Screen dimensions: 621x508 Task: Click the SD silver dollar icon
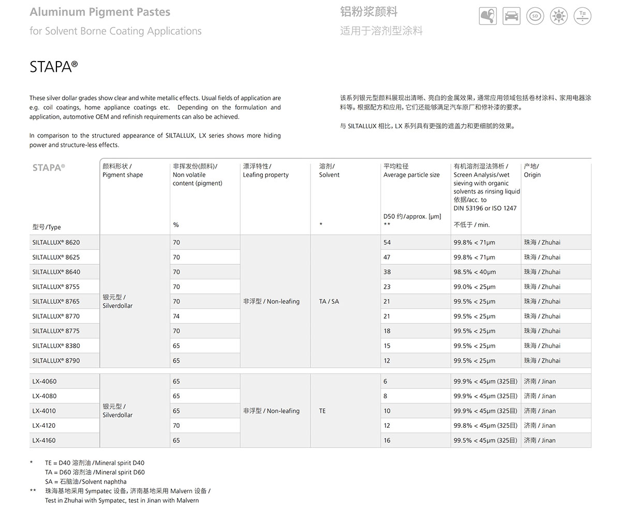pos(535,16)
